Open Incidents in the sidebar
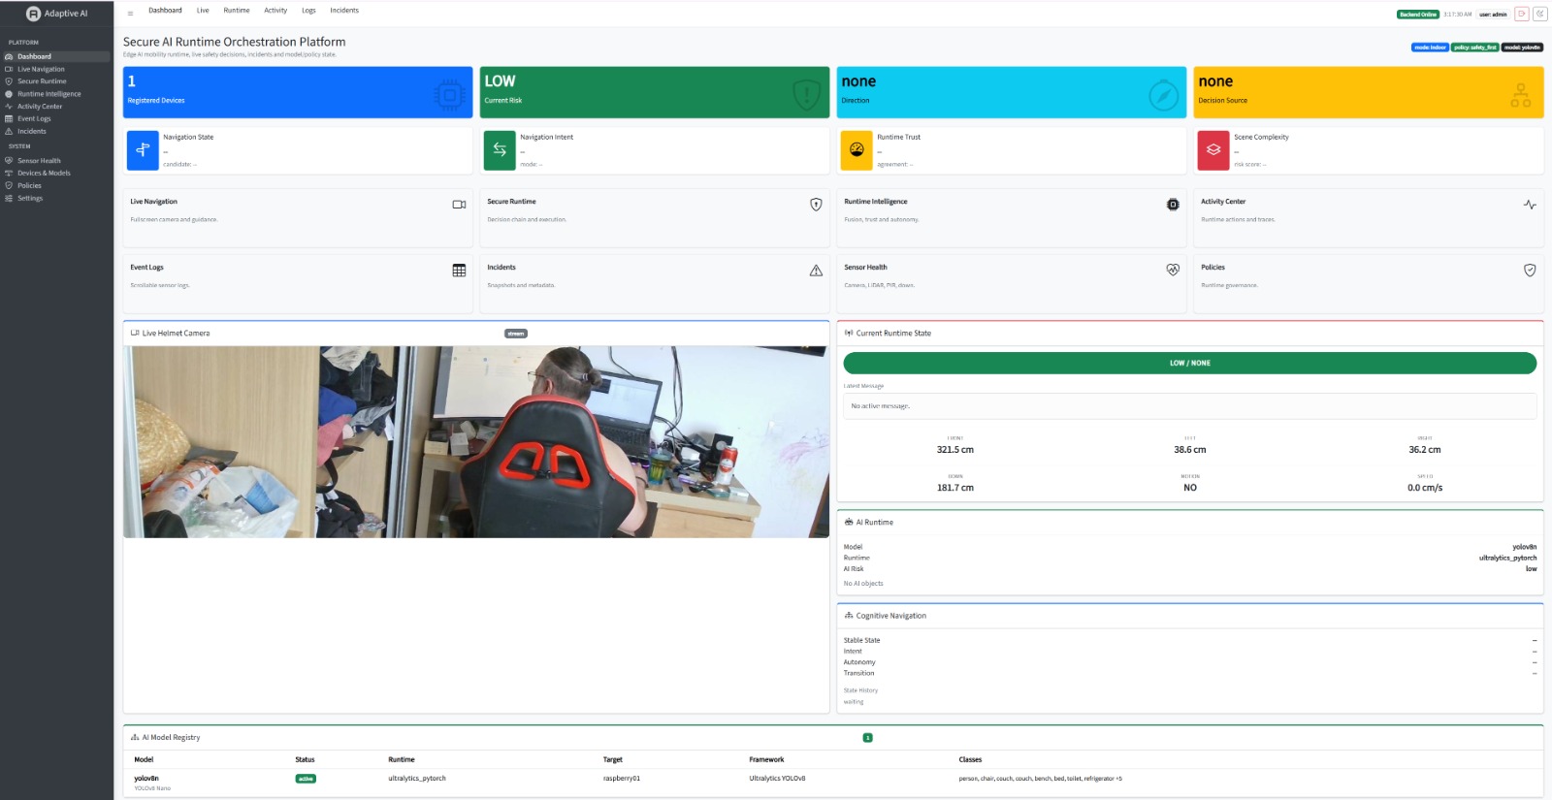The width and height of the screenshot is (1552, 800). click(x=56, y=131)
